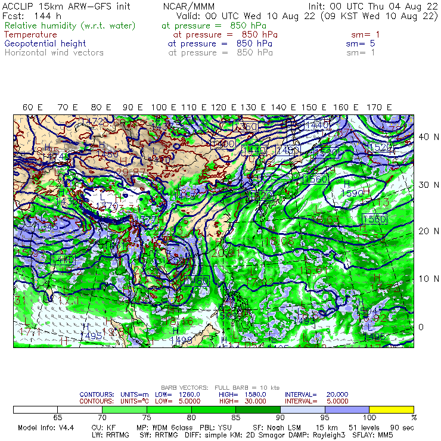Click the '51 levels' text
This screenshot has height=441, width=441.
(364, 428)
